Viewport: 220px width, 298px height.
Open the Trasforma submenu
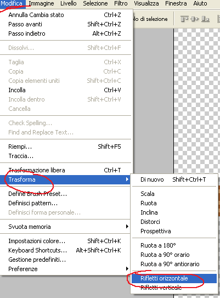pos(65,179)
